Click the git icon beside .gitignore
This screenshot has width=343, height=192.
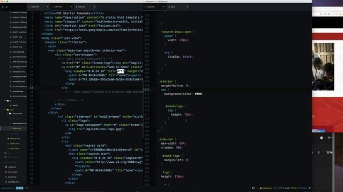(6, 167)
